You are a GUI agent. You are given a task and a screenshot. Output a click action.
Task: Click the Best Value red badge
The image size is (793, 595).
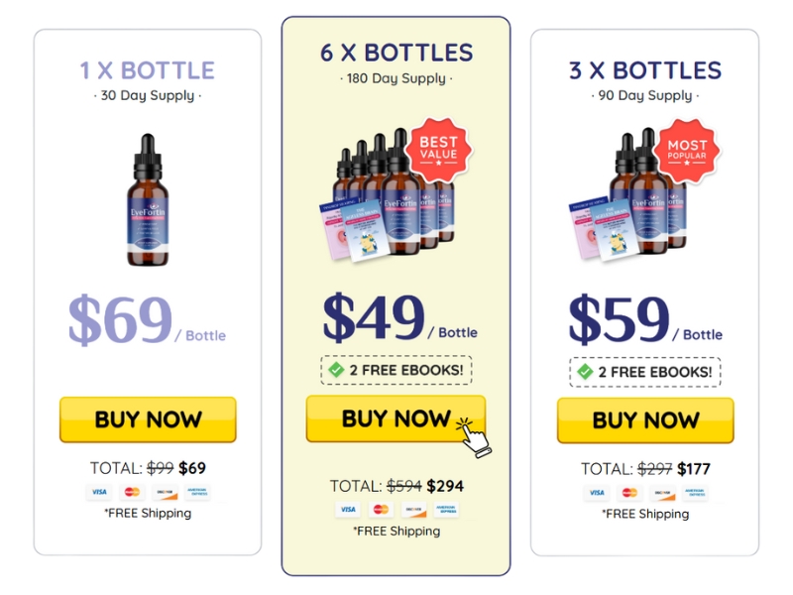pyautogui.click(x=438, y=151)
